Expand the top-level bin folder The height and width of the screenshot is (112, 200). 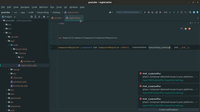[4, 25]
